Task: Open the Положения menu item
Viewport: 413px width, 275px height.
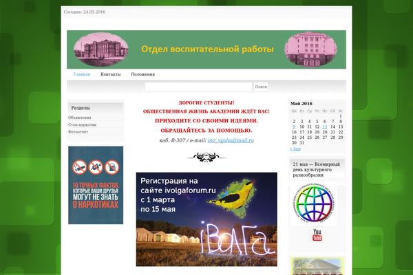Action: click(x=142, y=74)
